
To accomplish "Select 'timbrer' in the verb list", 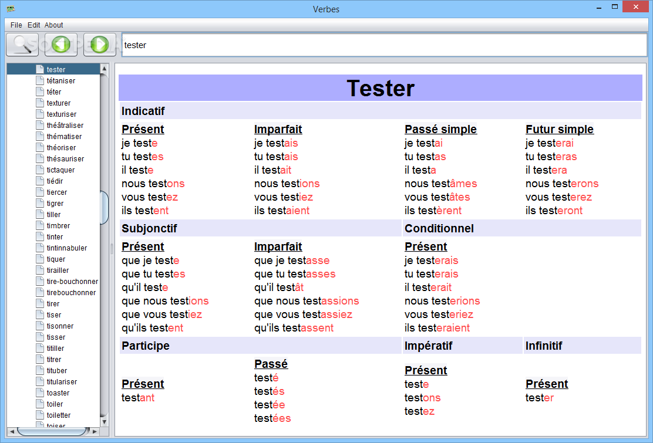I will (58, 226).
